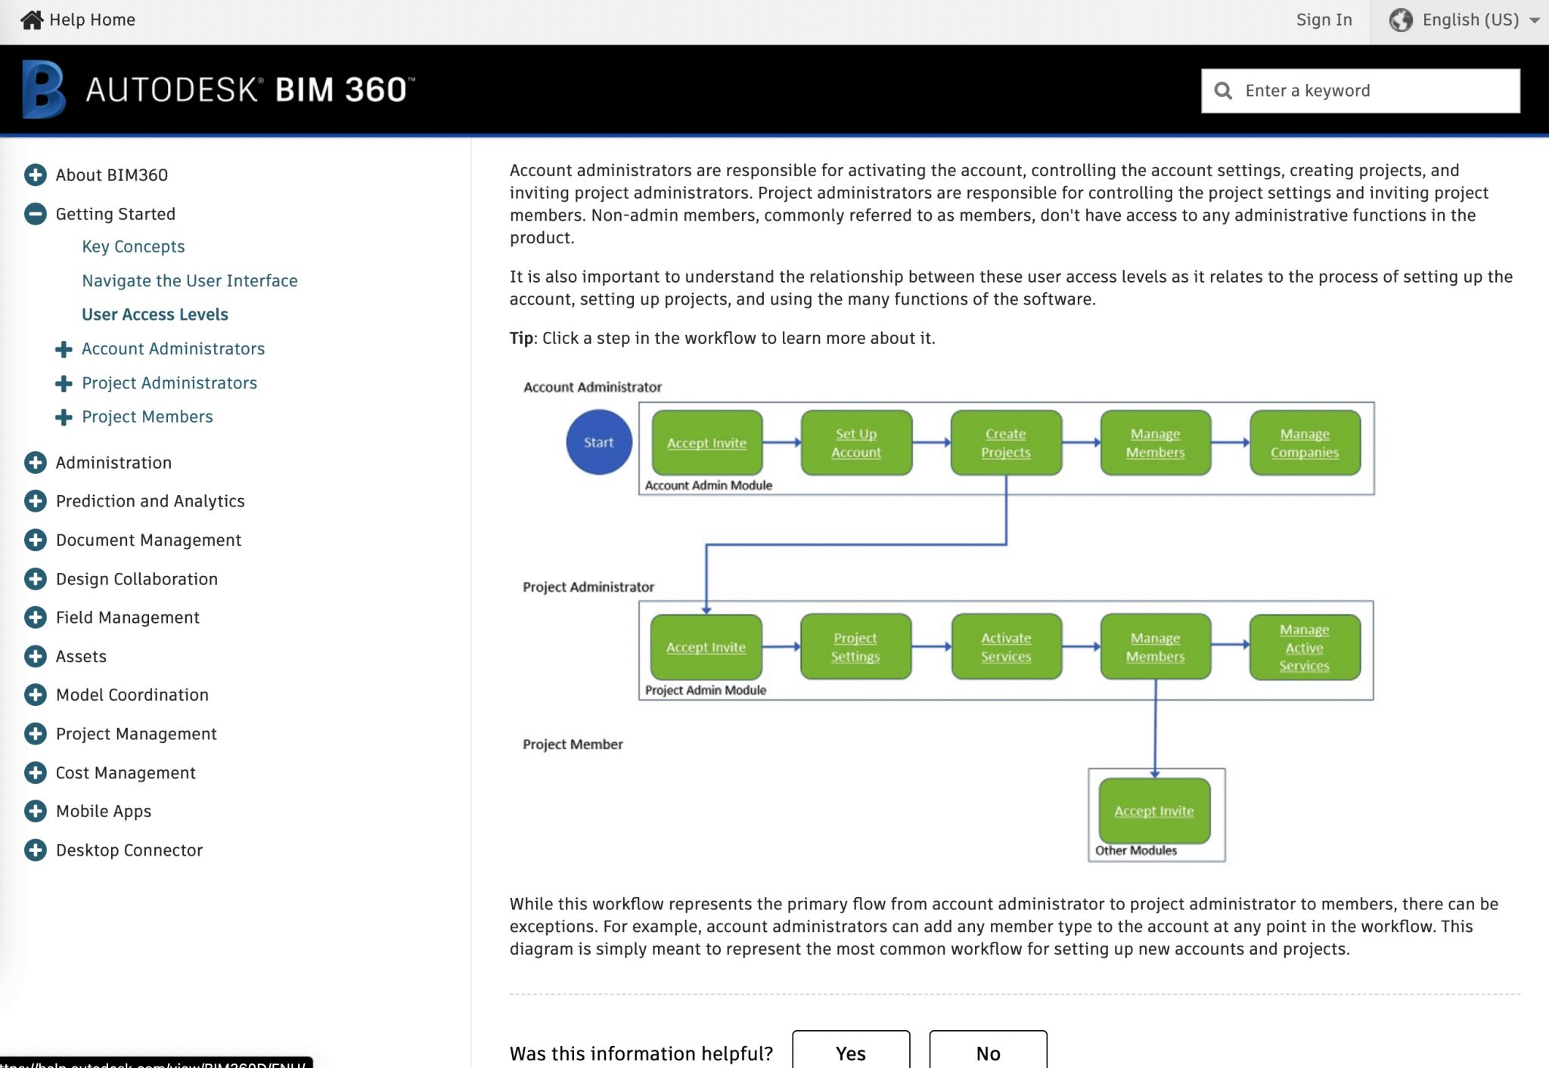Expand the Administration section
Image resolution: width=1549 pixels, height=1068 pixels.
point(35,463)
